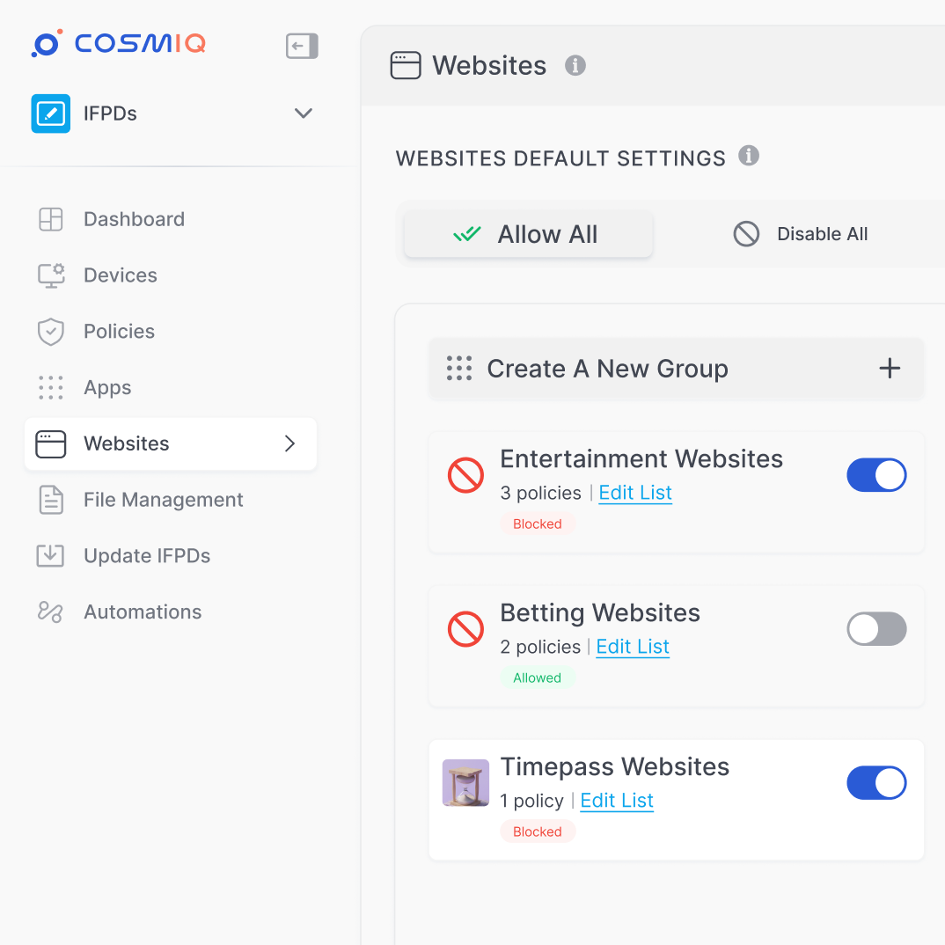Enable the Betting Websites toggle

click(876, 629)
